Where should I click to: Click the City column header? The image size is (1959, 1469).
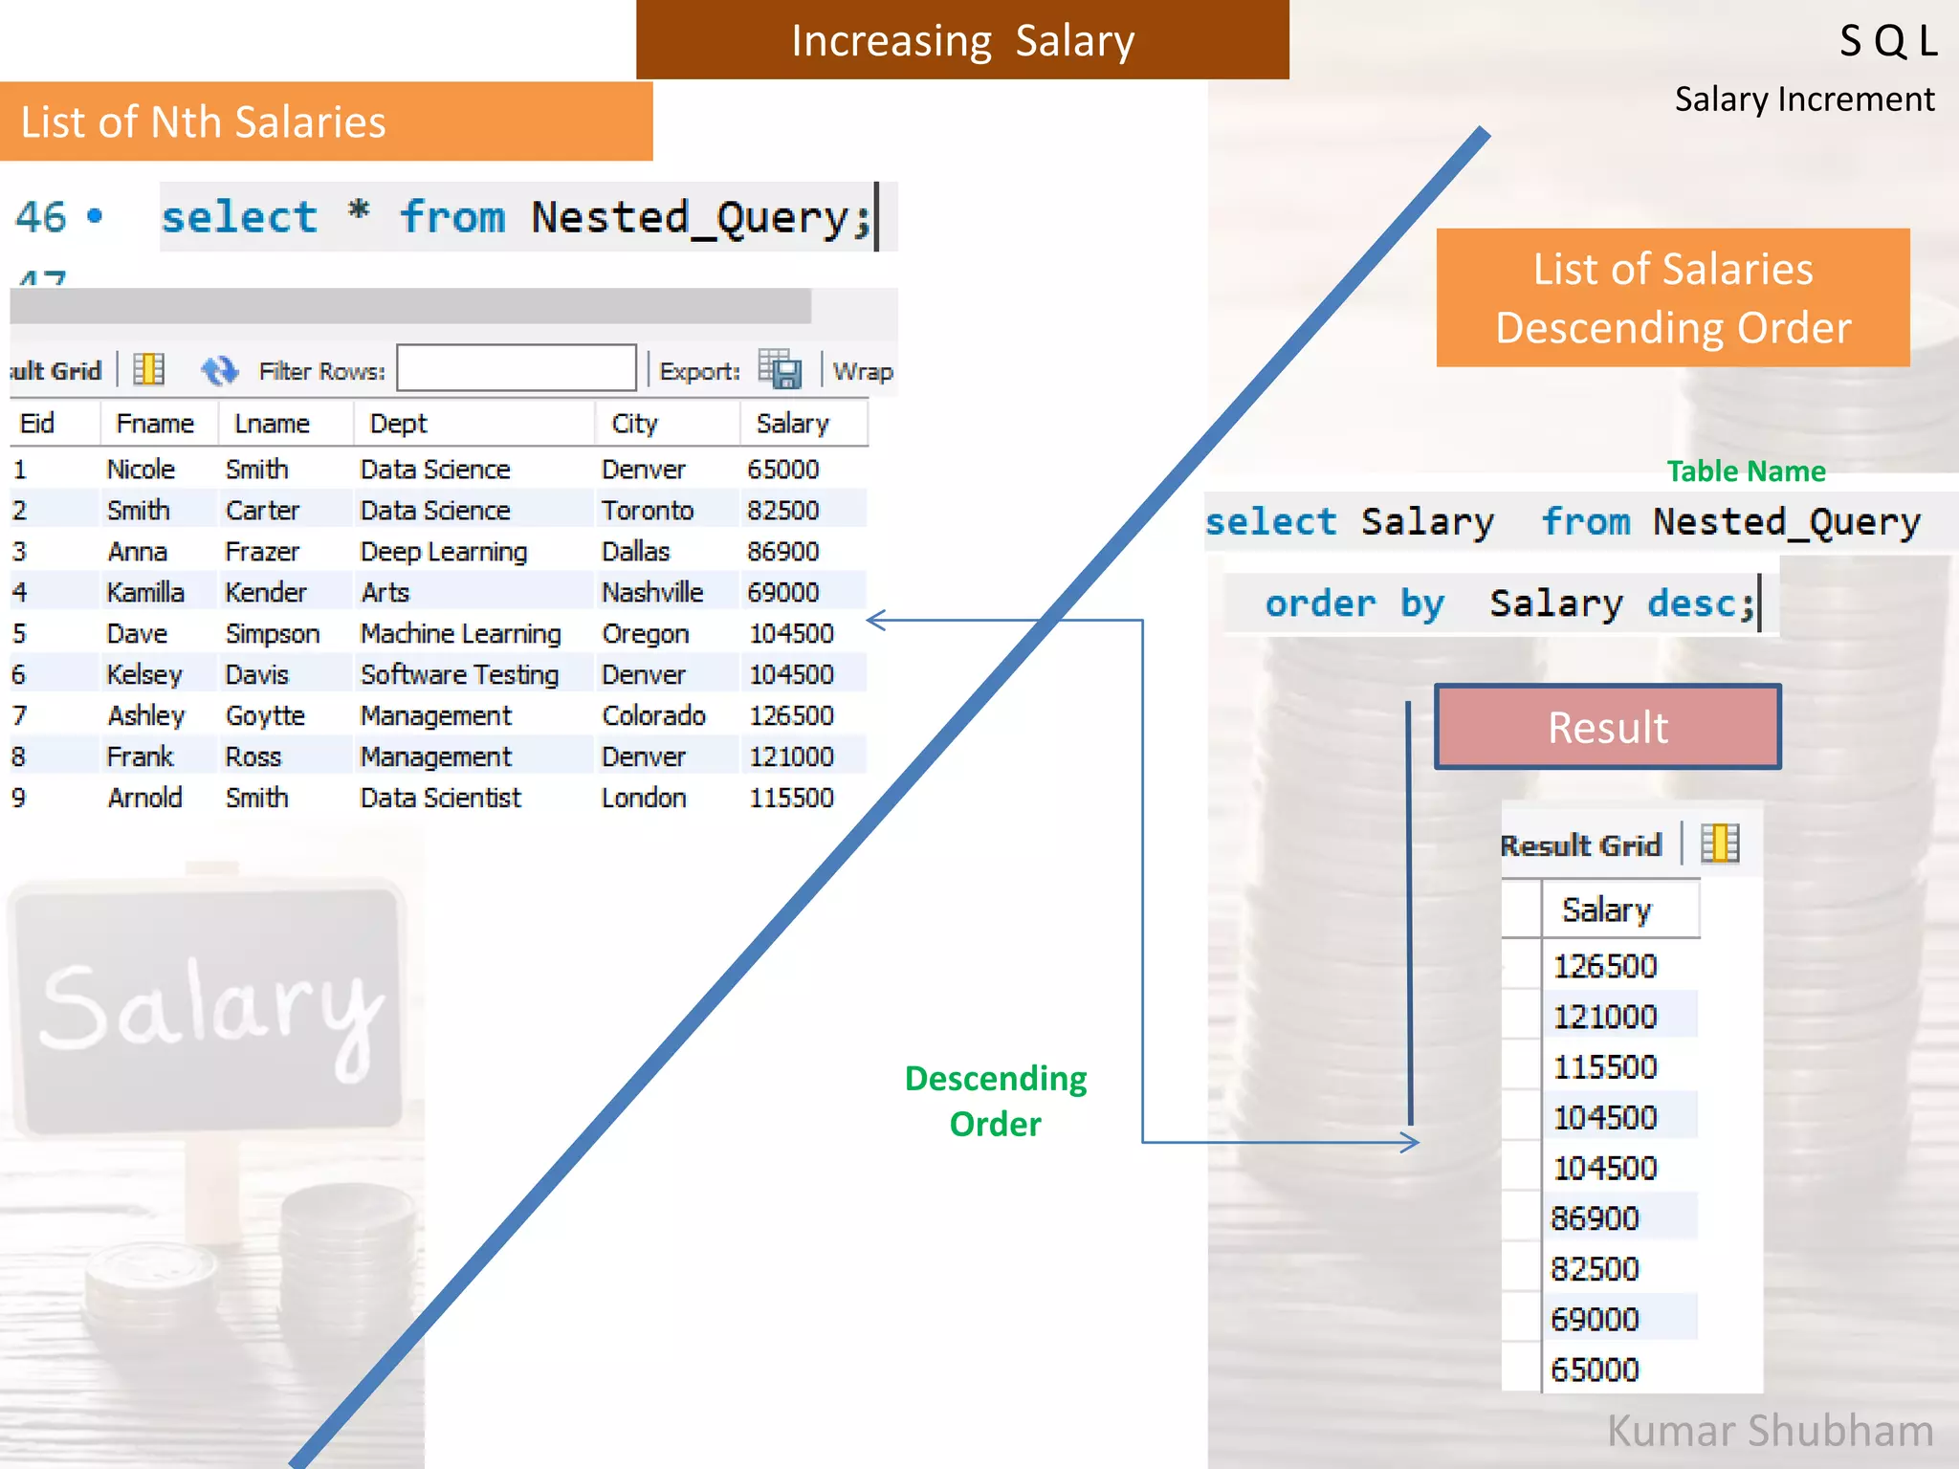click(634, 424)
